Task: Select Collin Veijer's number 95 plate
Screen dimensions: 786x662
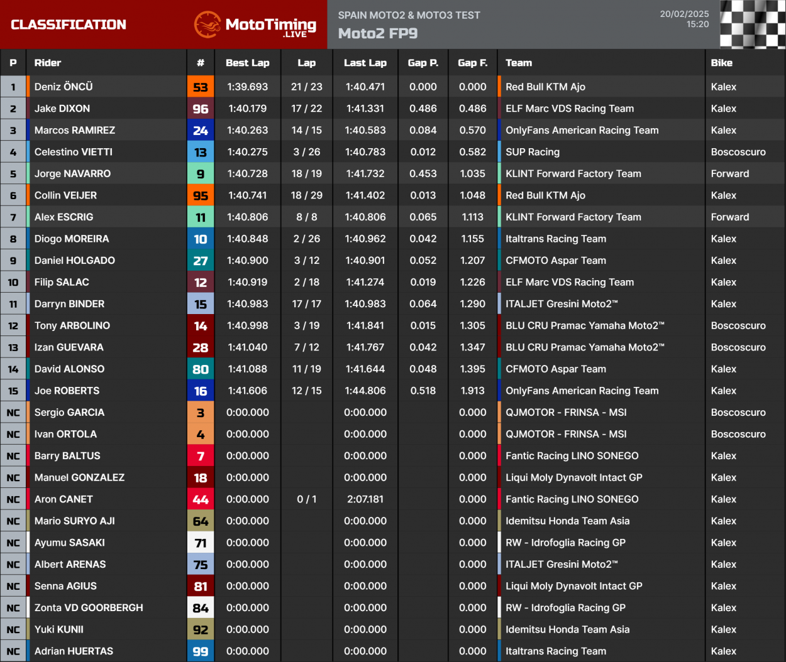Action: tap(201, 195)
